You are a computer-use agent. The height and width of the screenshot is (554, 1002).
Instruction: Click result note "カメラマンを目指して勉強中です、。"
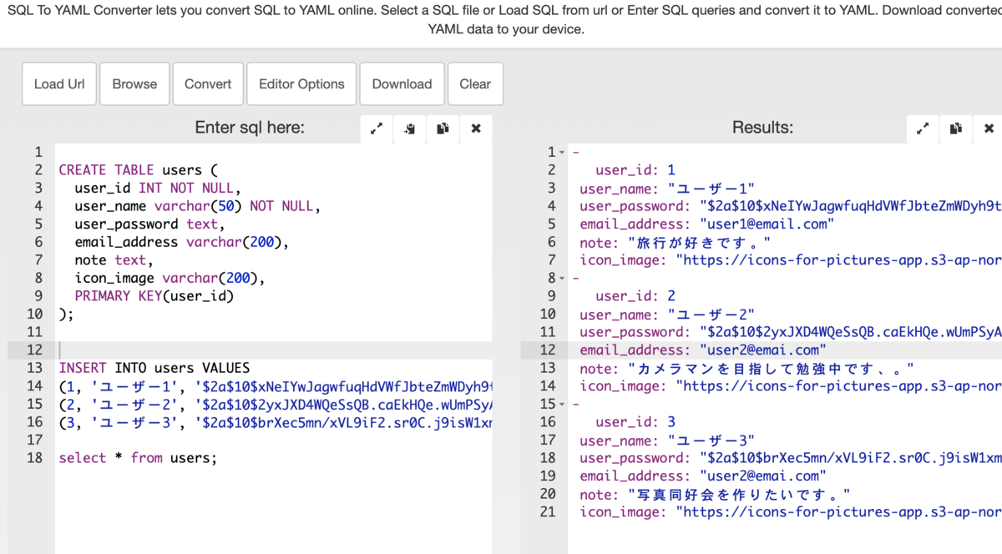(x=746, y=368)
